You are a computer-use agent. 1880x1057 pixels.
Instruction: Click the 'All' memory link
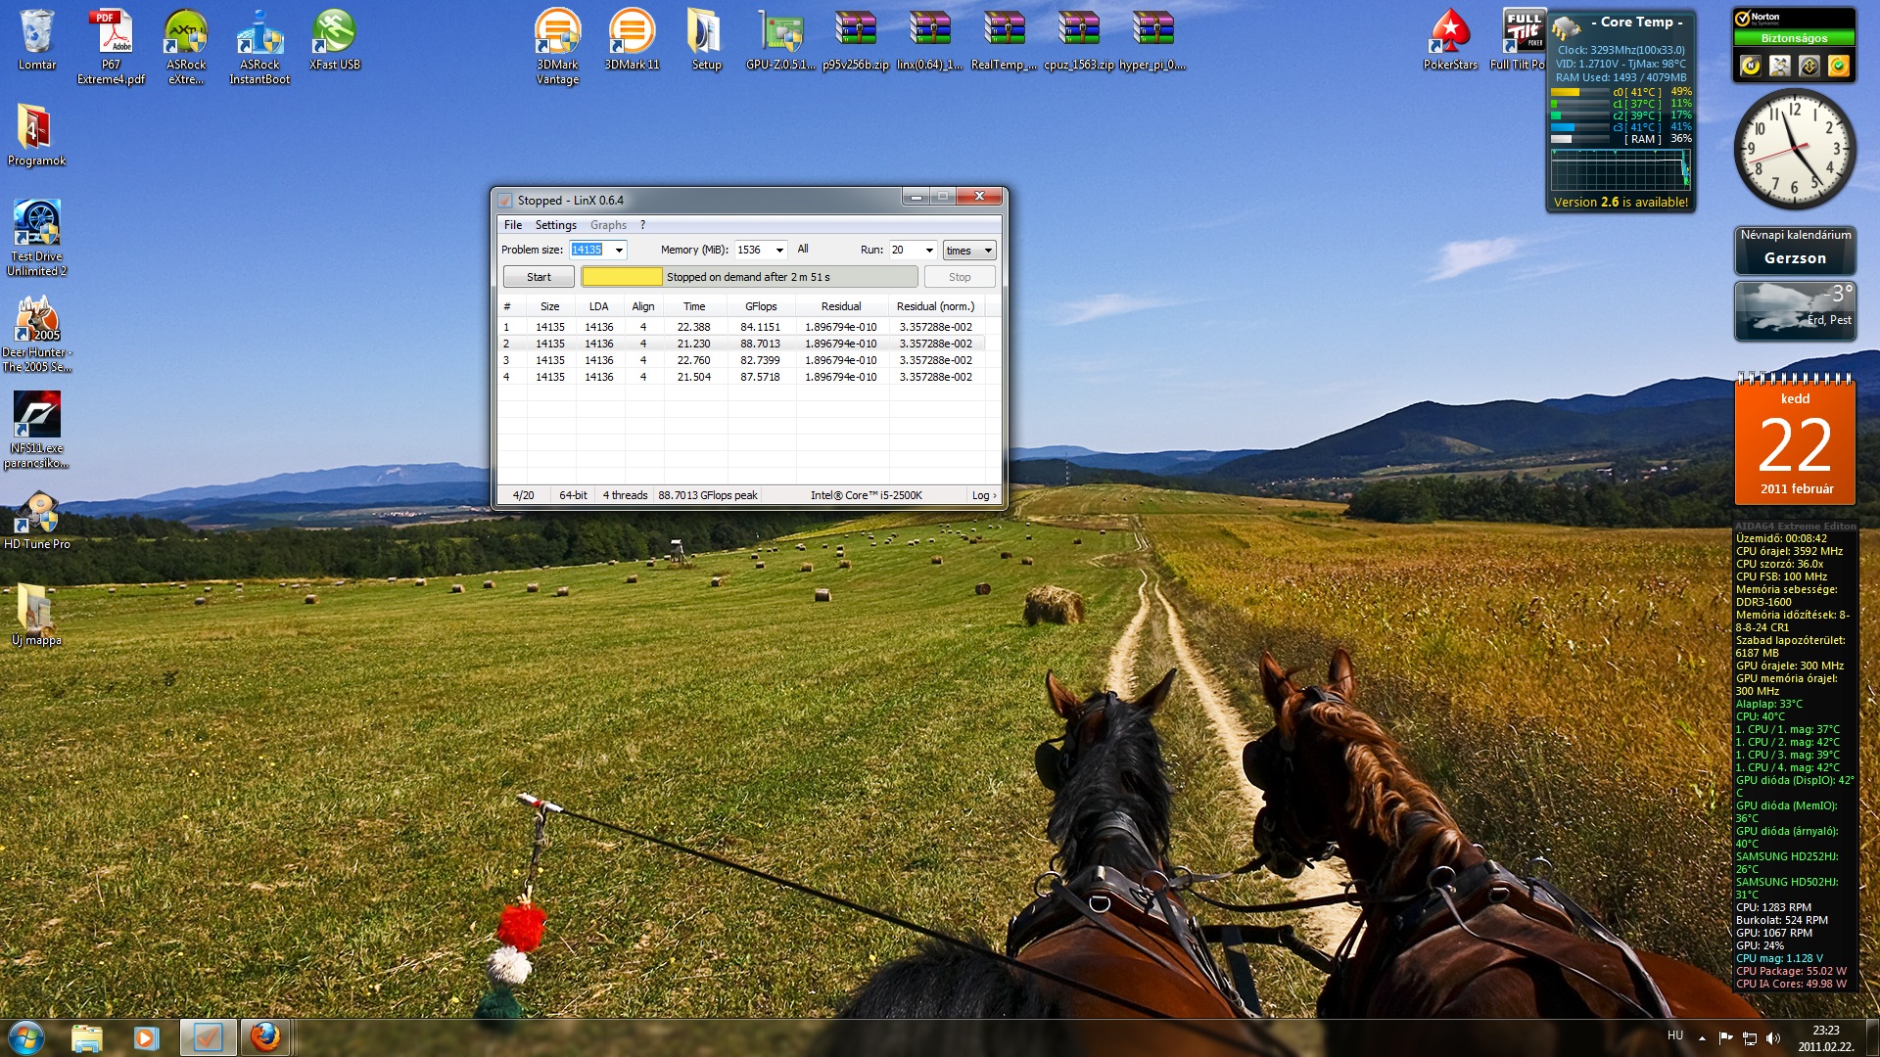point(803,250)
